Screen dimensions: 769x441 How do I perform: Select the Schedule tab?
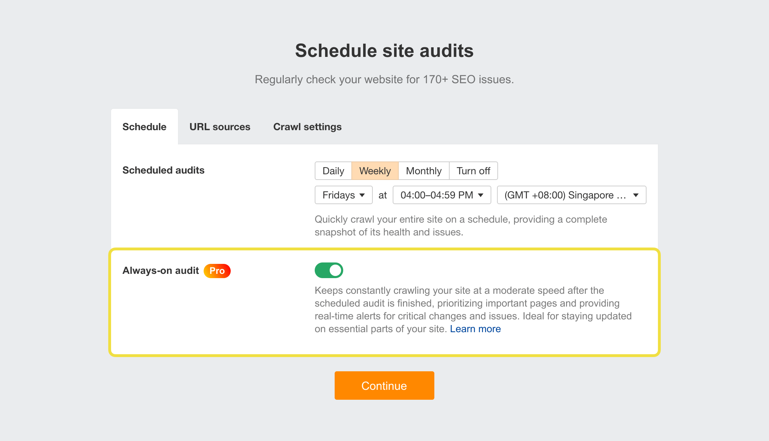click(144, 127)
